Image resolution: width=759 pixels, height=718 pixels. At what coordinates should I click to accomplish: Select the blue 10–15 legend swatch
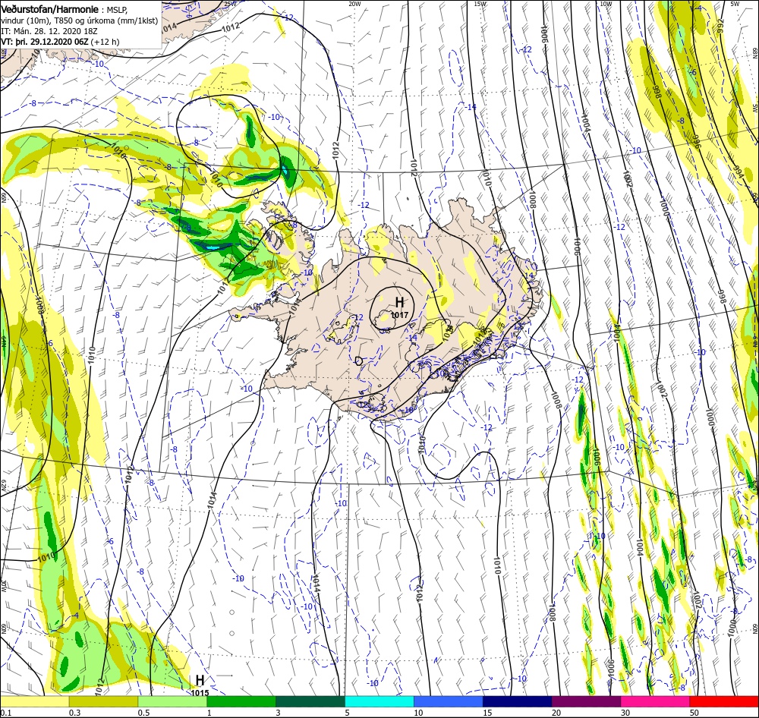(449, 702)
